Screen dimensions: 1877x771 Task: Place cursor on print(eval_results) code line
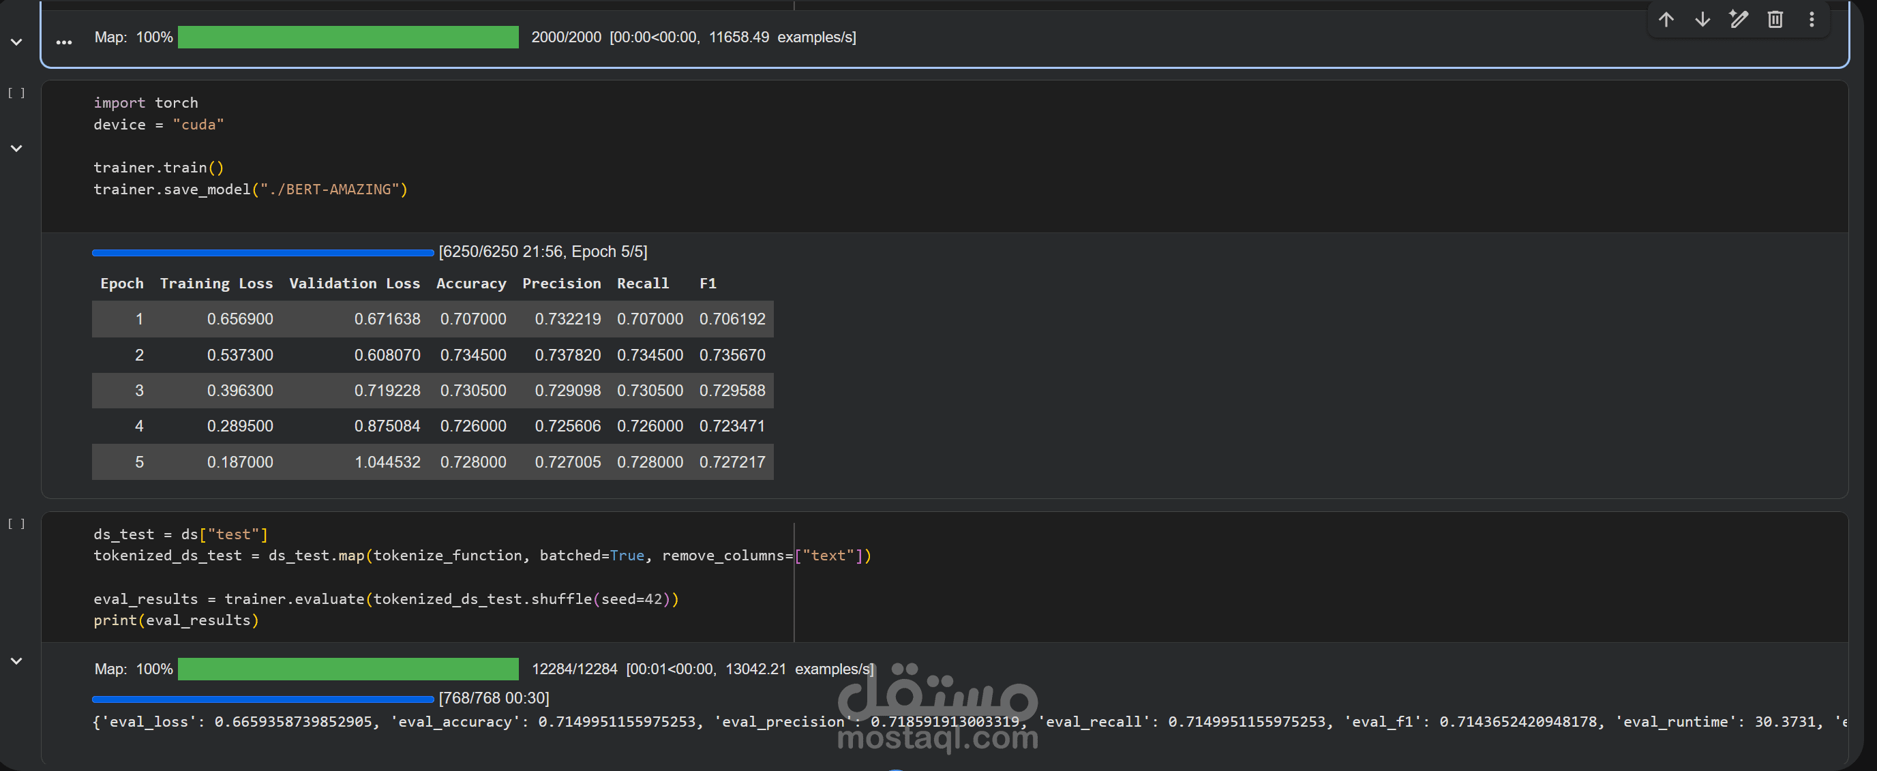[x=176, y=620]
